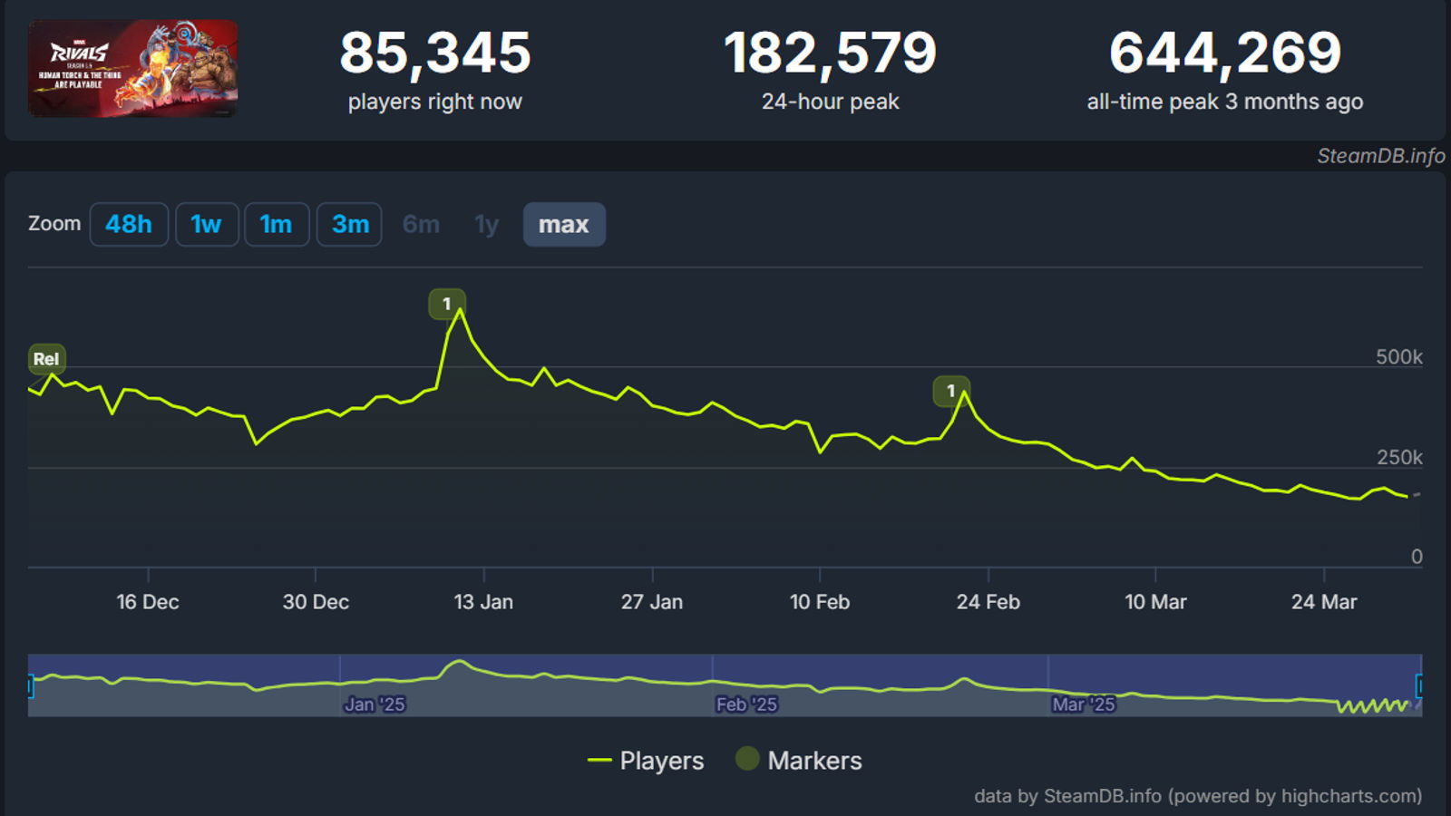The image size is (1451, 816).
Task: Hide the Players line via its legend entry
Action: (660, 761)
